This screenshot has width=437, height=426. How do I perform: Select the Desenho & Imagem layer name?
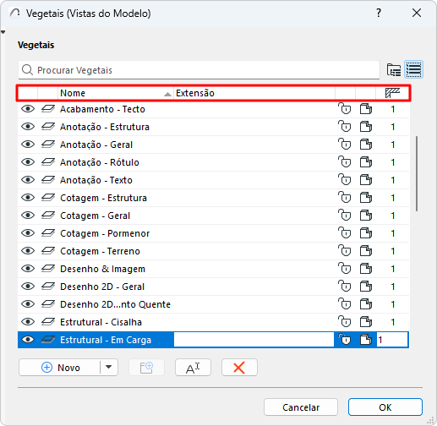tap(102, 269)
